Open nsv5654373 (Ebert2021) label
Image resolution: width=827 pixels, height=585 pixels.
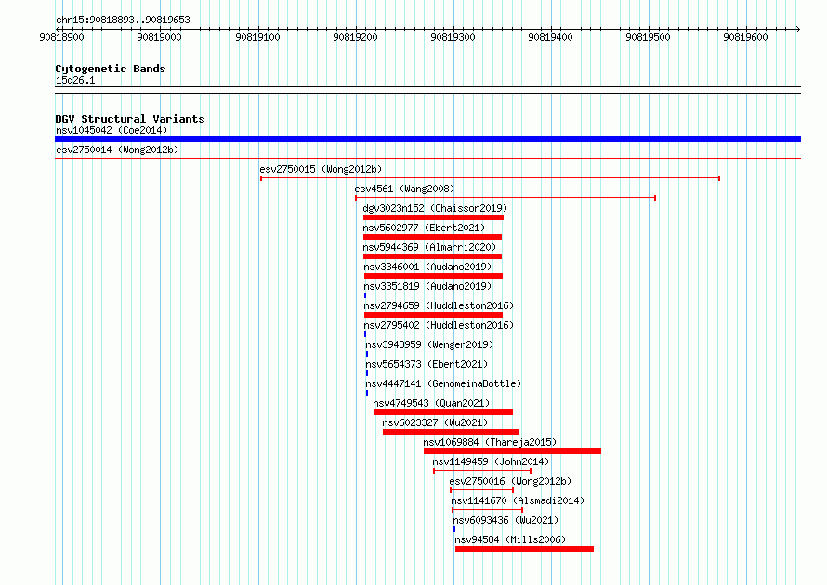427,364
